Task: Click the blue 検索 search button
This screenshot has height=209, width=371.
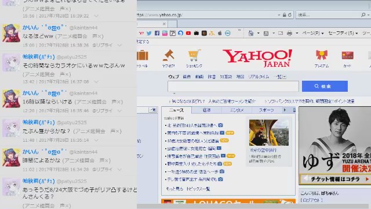Action: [325, 87]
